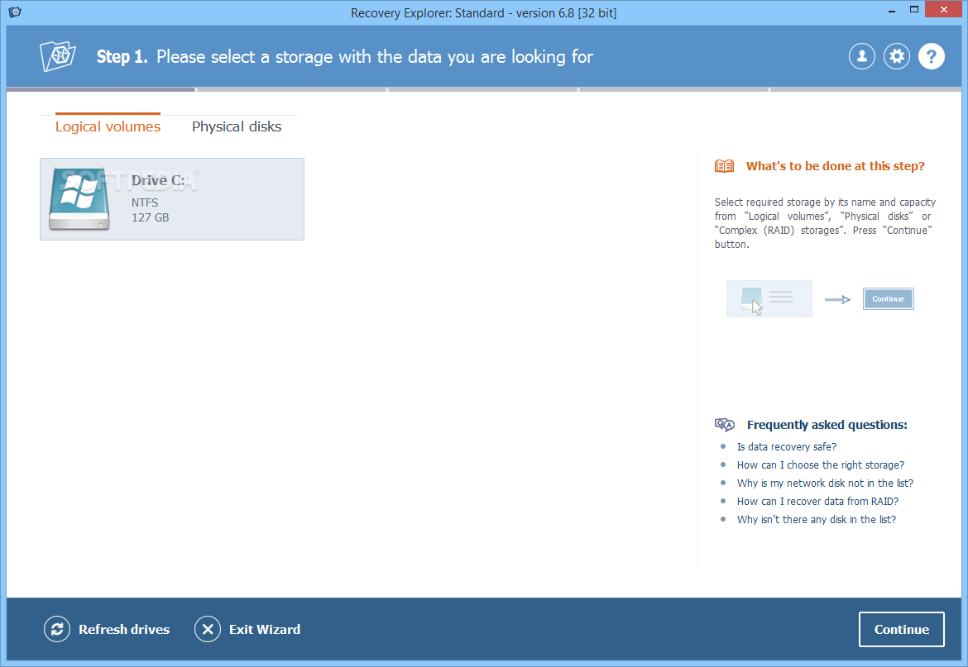The image size is (968, 667).
Task: Click the book icon beside What's to be done
Action: click(x=724, y=166)
